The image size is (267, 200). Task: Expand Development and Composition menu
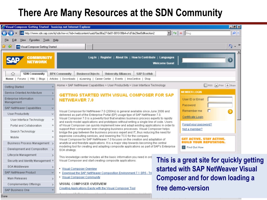(53, 149)
